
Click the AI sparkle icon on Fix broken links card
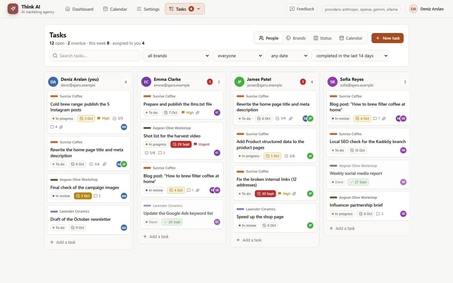(294, 194)
